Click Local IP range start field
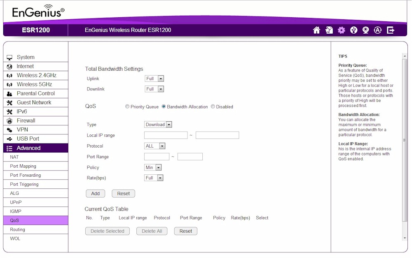This screenshot has width=412, height=259. click(166, 135)
